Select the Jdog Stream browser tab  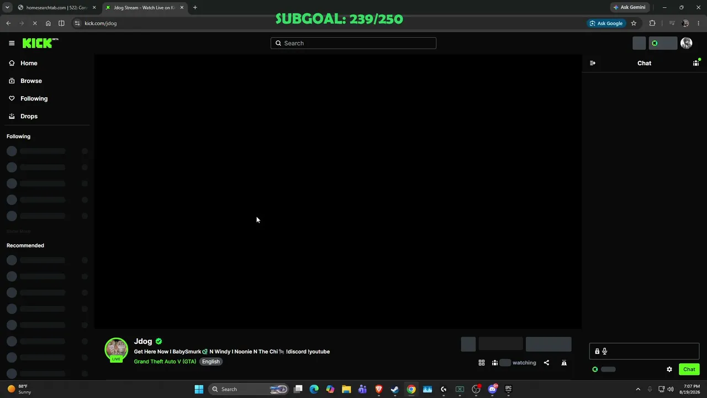click(144, 8)
